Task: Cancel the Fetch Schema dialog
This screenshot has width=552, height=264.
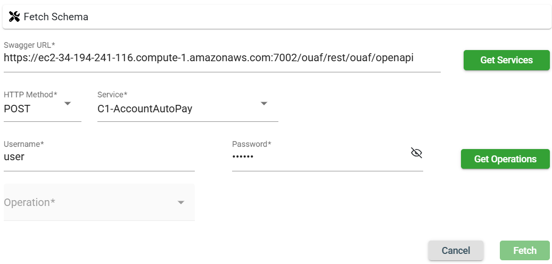Action: [x=456, y=250]
